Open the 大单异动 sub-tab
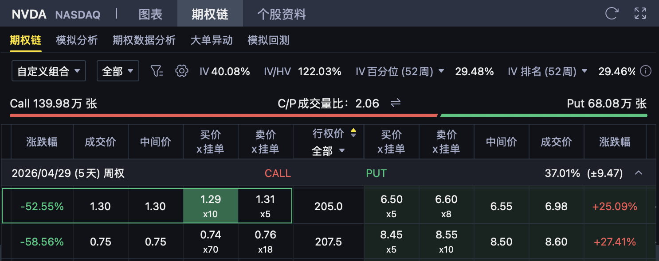659x261 pixels. coord(212,40)
